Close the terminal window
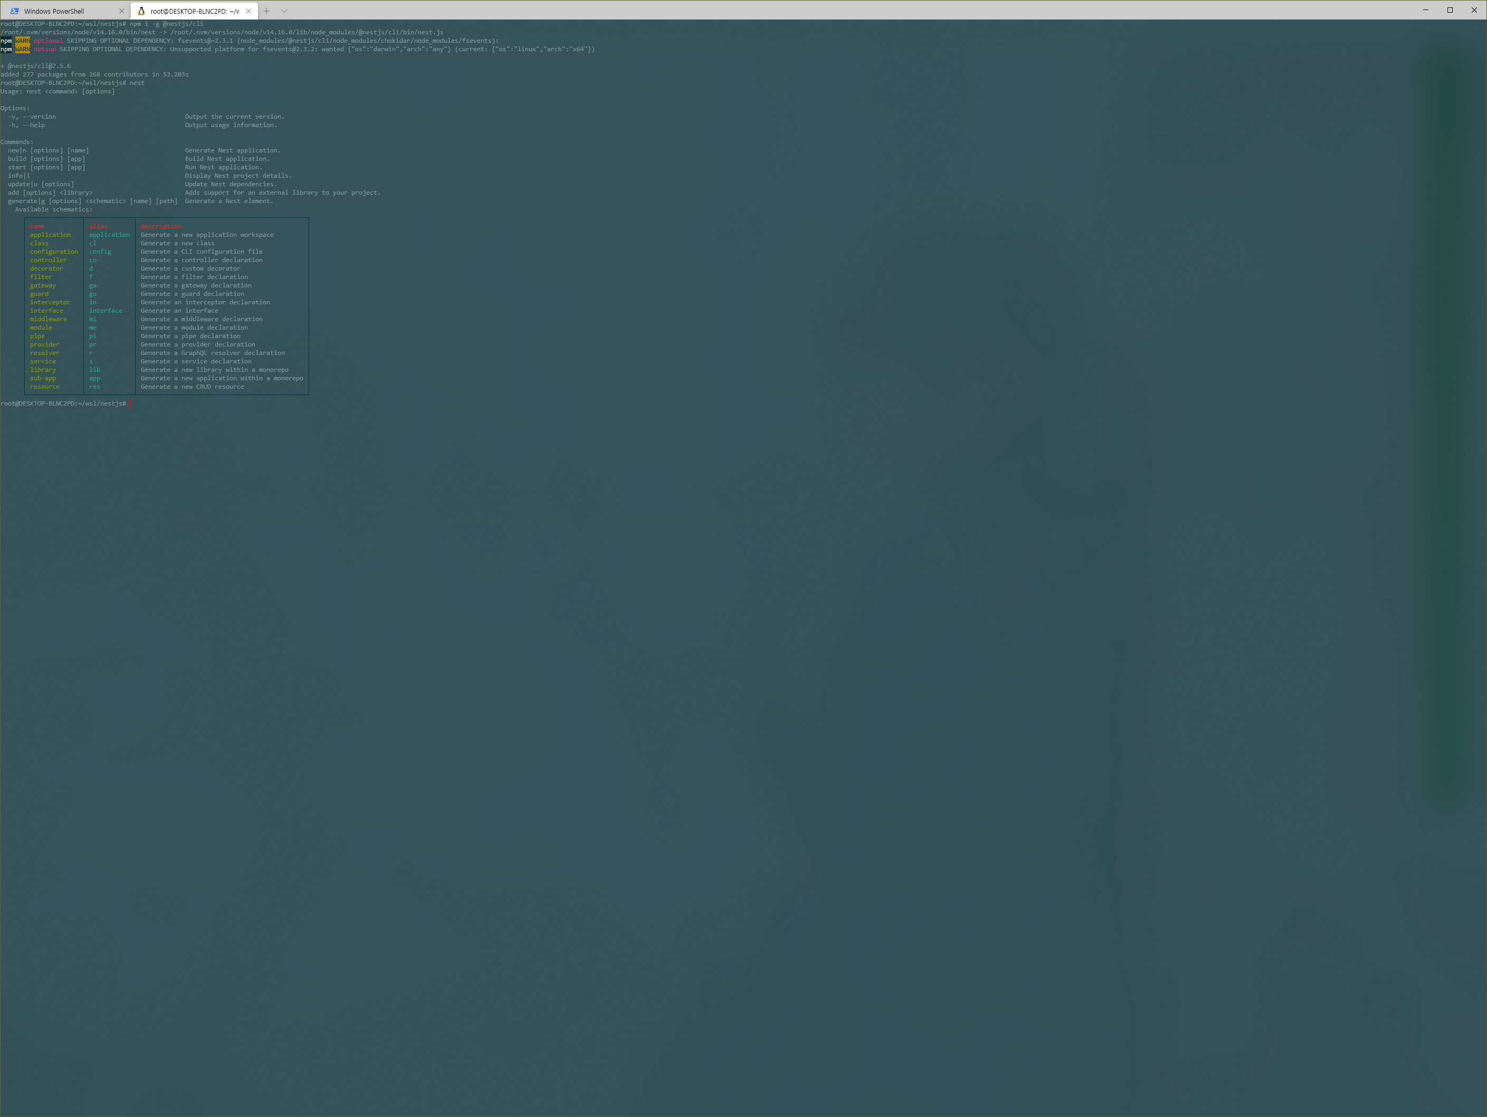Image resolution: width=1487 pixels, height=1117 pixels. coord(1474,10)
